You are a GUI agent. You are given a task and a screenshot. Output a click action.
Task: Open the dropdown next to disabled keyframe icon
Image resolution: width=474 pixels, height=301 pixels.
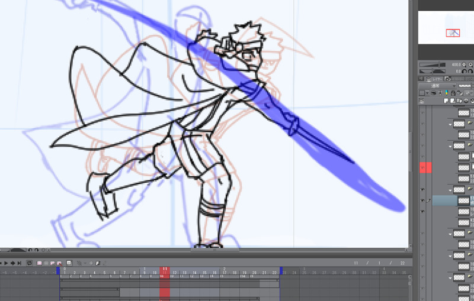point(85,263)
